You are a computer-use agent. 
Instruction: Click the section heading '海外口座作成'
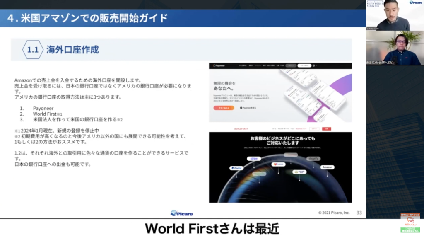pos(72,50)
